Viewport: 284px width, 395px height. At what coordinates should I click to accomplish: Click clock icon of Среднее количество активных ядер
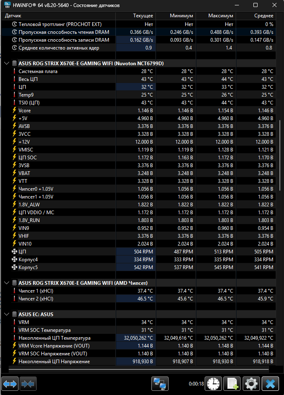point(14,47)
